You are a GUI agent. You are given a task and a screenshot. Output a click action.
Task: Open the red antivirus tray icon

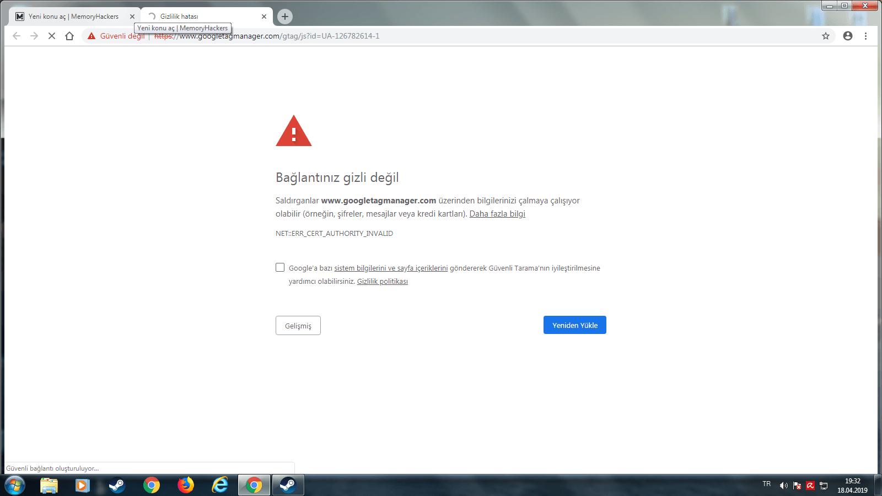(x=810, y=486)
